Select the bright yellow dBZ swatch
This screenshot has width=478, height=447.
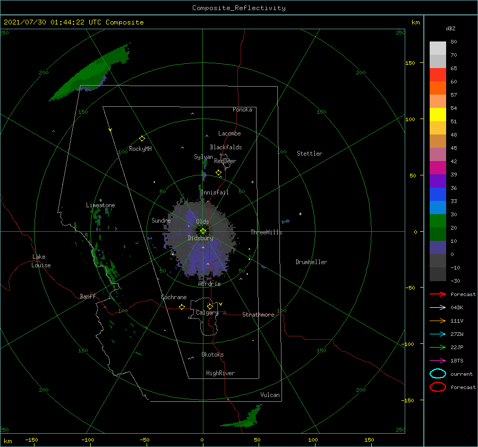pos(438,114)
